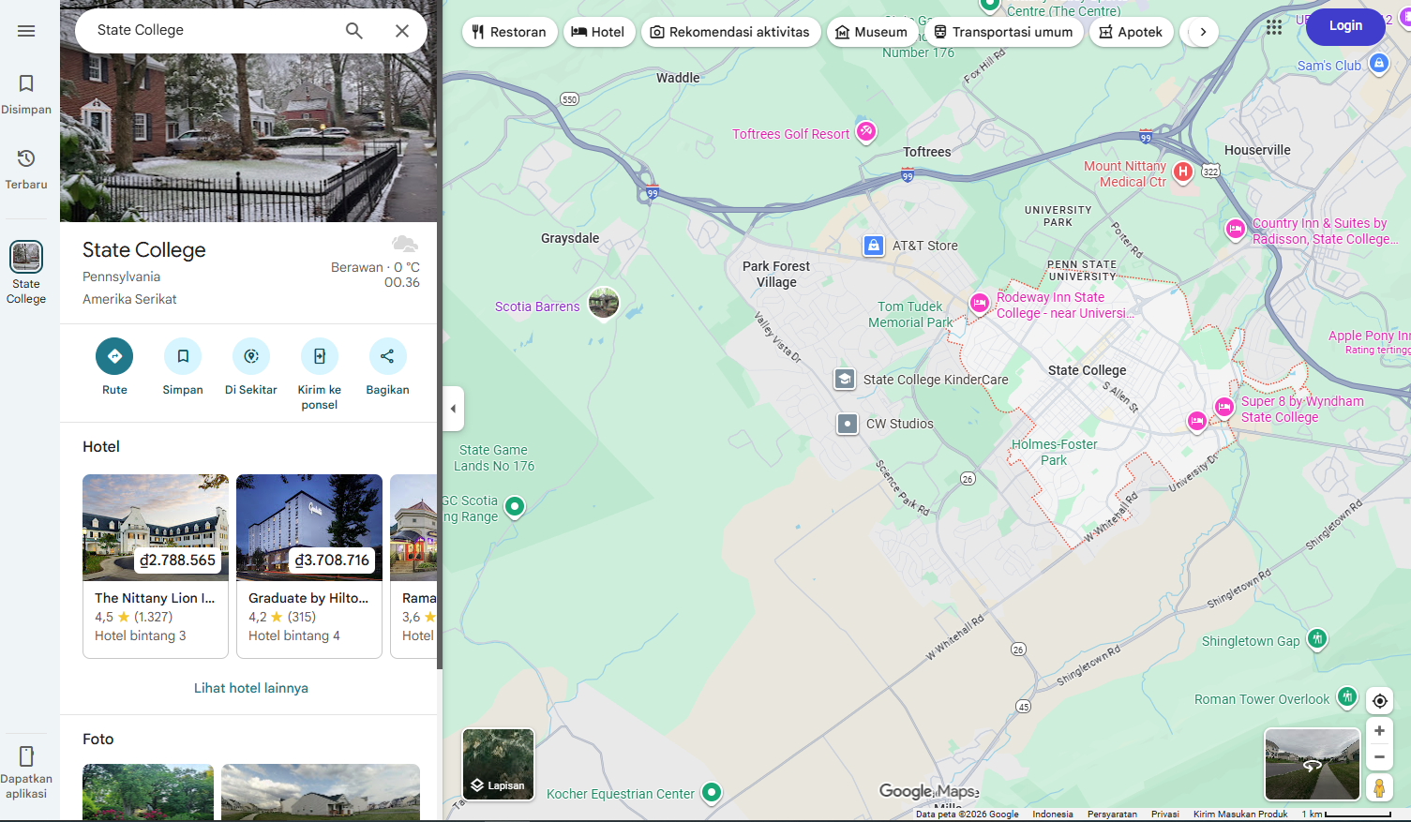1411x822 pixels.
Task: Click the CW Studios marker
Action: click(x=848, y=424)
